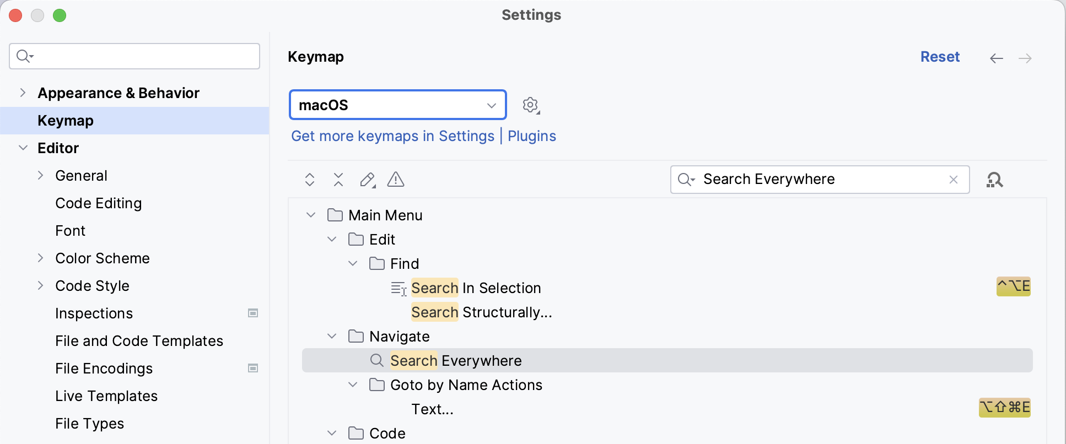Open the Plugins link
1066x444 pixels.
pos(531,136)
